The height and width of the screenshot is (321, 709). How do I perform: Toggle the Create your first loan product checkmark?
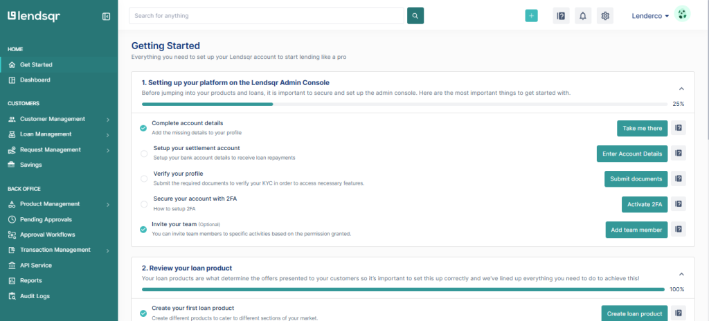pyautogui.click(x=143, y=313)
